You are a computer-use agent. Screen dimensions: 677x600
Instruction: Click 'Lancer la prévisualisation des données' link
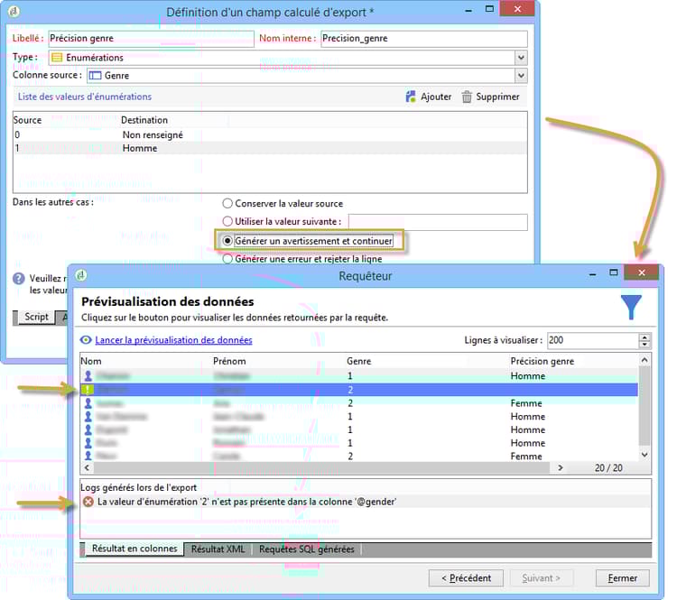coord(173,340)
